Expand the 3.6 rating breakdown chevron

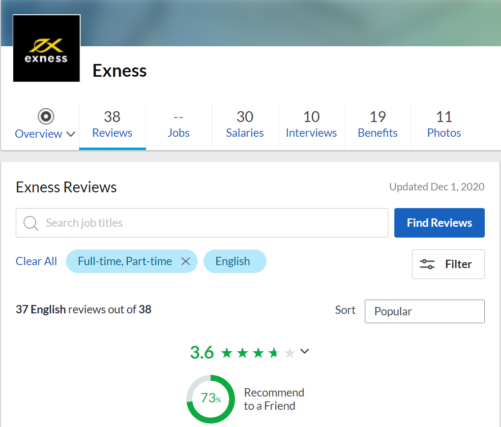tap(304, 351)
